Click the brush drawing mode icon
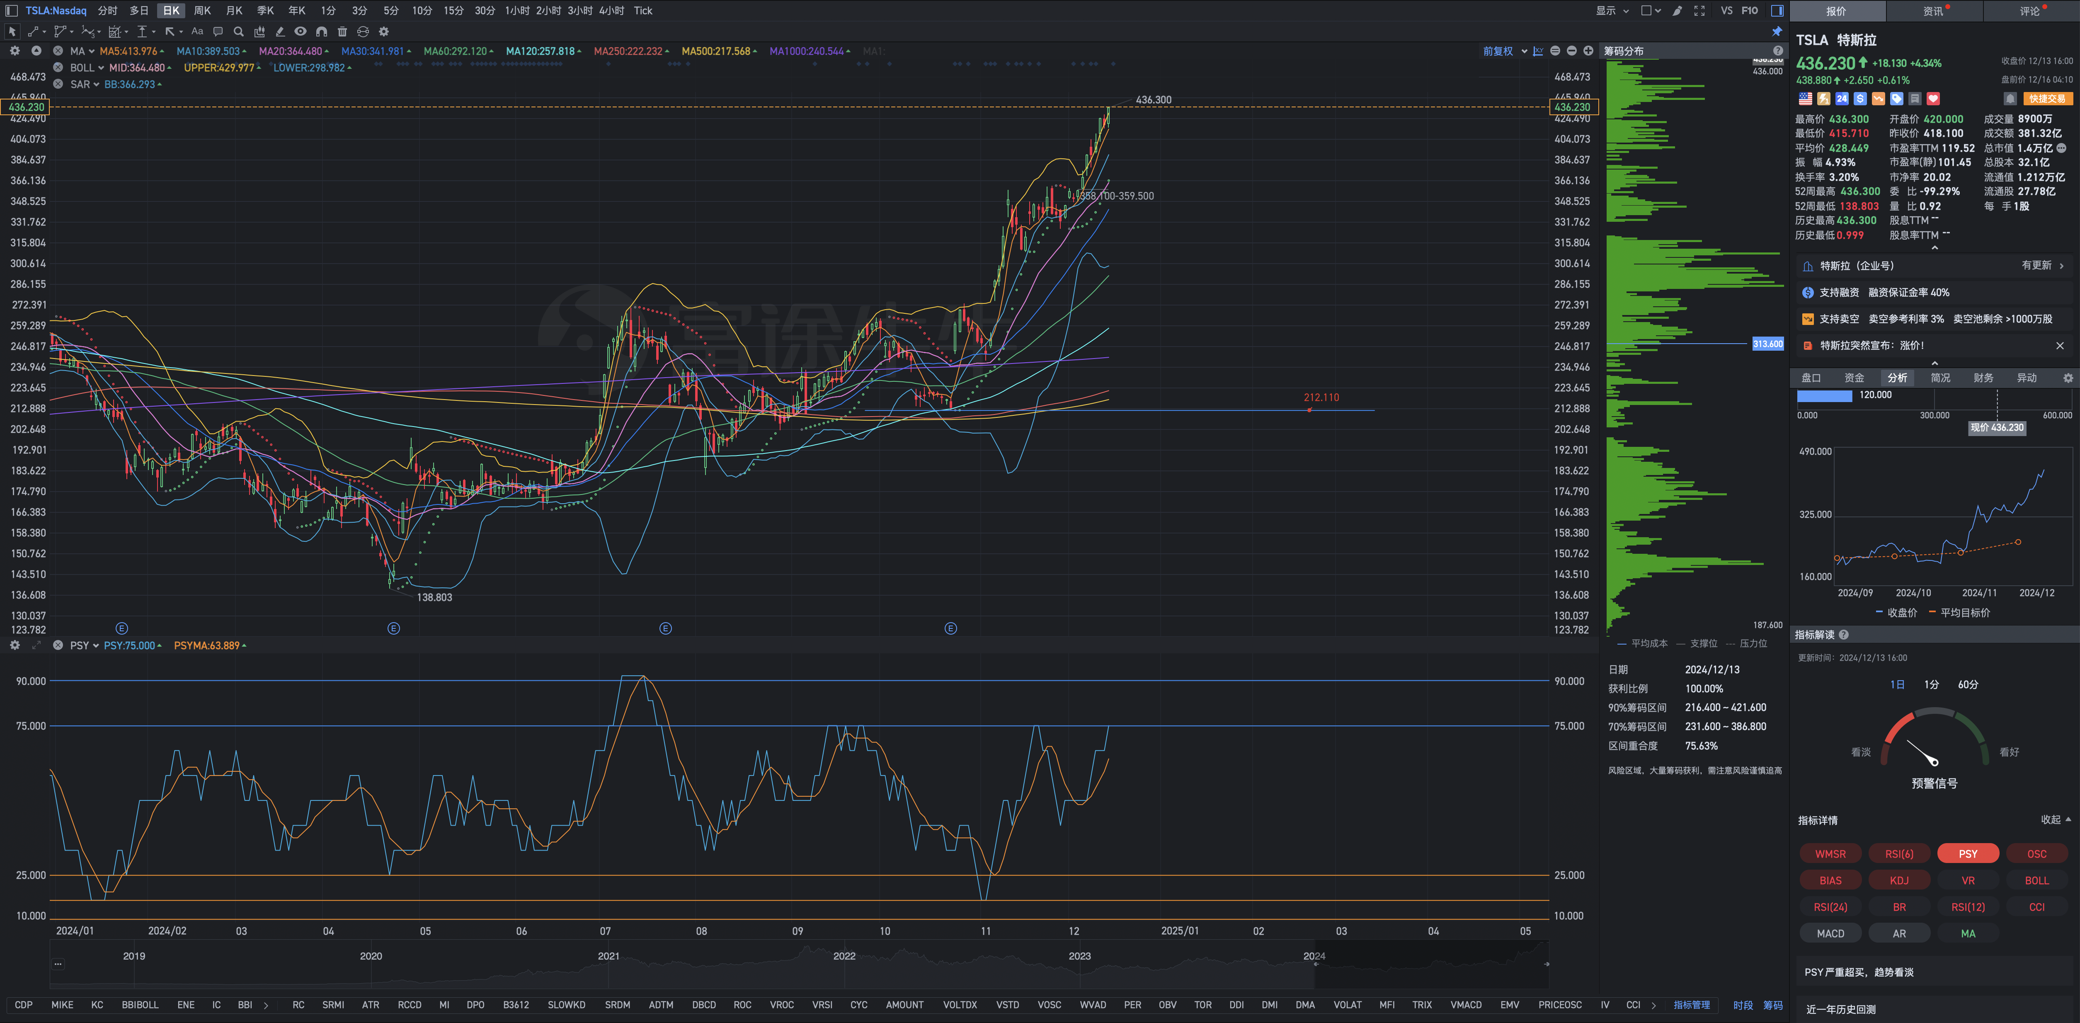The width and height of the screenshot is (2080, 1023). [x=1677, y=10]
